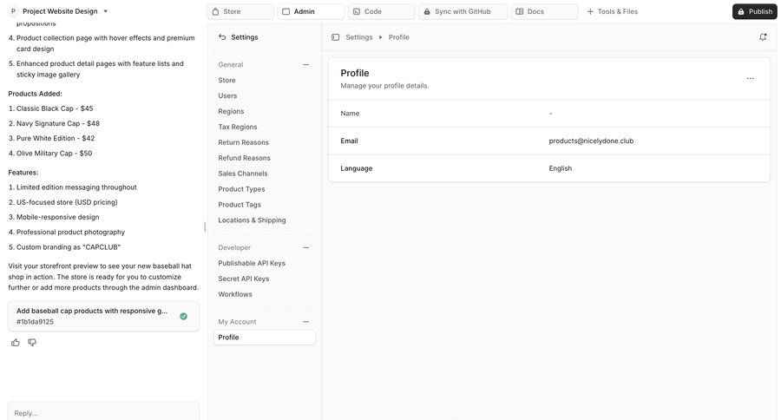The height and width of the screenshot is (420, 781).
Task: Toggle the sidebar panel icon in breadcrumb
Action: (x=335, y=37)
